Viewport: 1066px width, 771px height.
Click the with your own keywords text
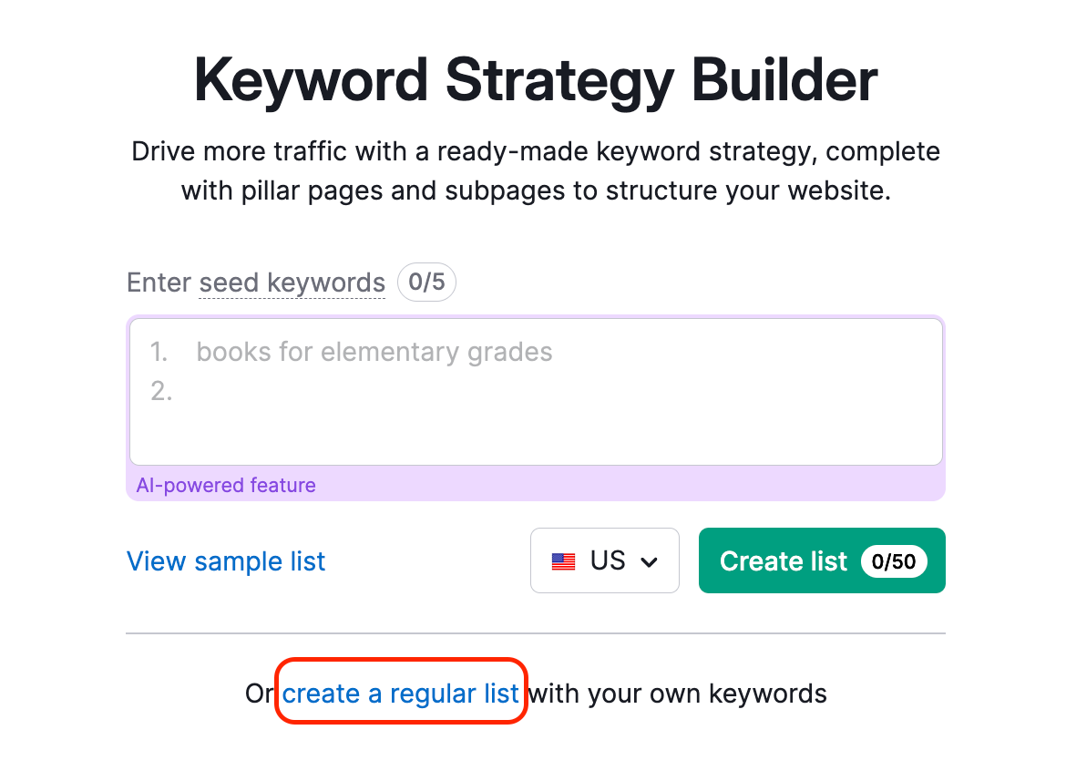(678, 694)
